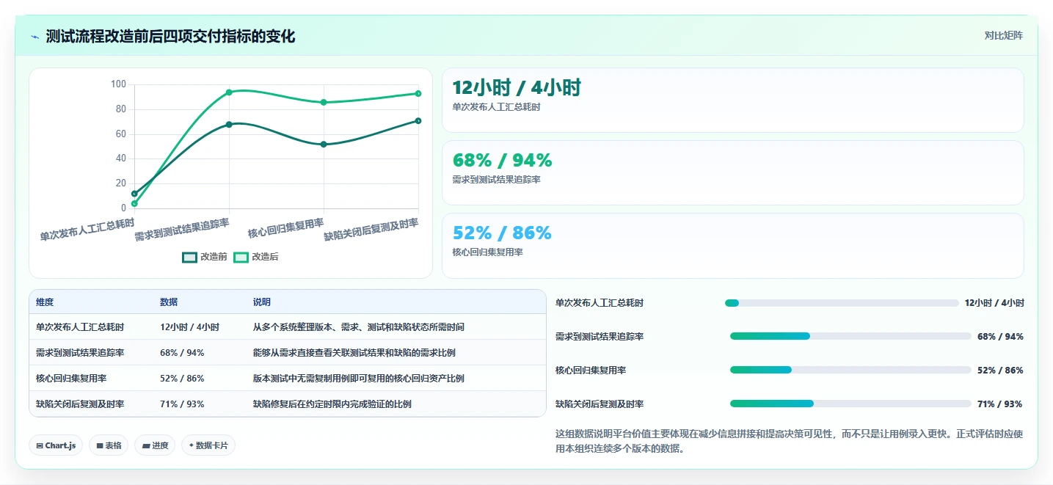This screenshot has height=485, width=1053.
Task: Click the 71% / 93% progress value
Action: point(999,404)
